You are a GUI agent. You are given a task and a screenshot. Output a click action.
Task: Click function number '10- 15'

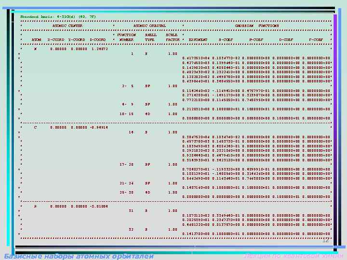point(127,114)
